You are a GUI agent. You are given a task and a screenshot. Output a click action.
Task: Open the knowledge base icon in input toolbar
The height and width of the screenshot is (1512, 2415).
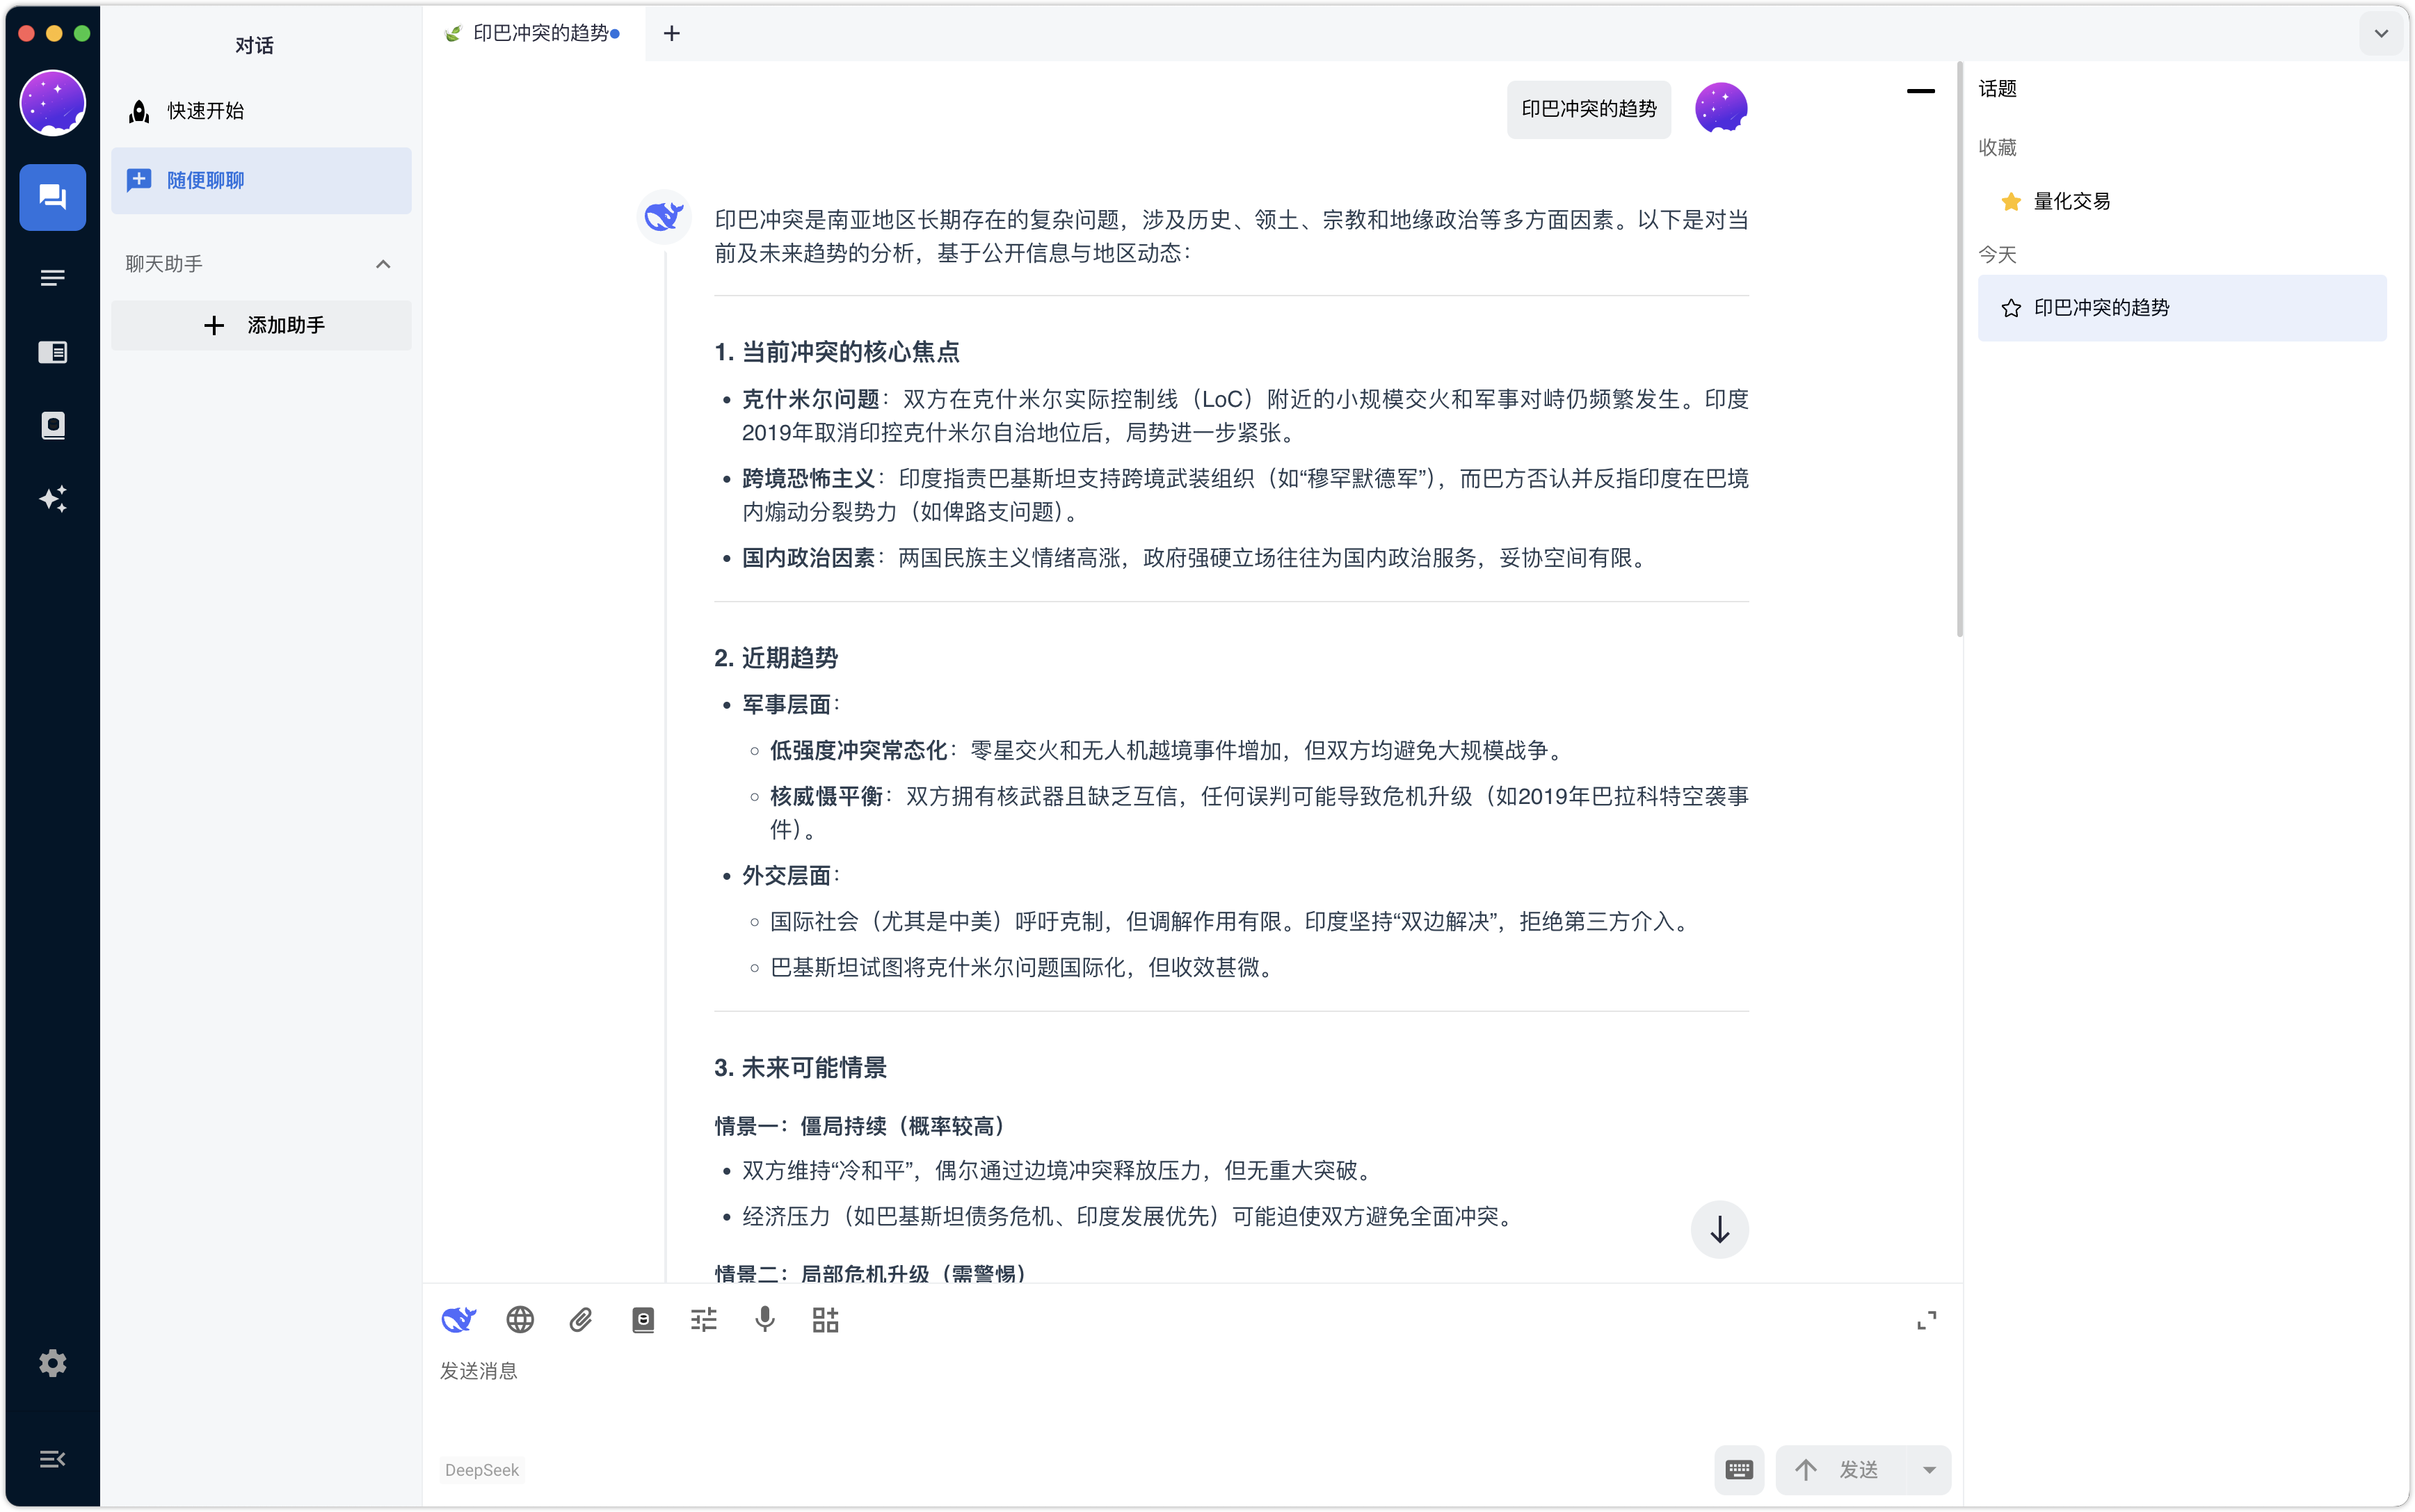click(x=643, y=1320)
